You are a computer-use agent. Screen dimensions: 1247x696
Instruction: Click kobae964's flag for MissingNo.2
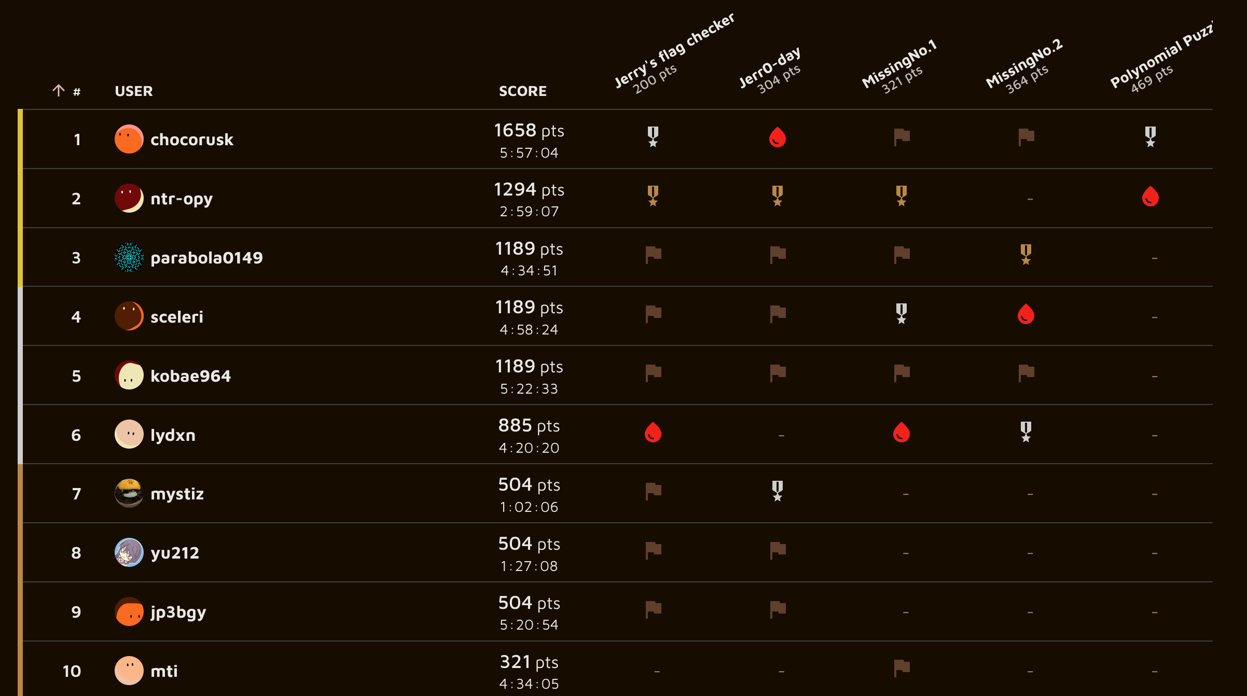tap(1027, 373)
